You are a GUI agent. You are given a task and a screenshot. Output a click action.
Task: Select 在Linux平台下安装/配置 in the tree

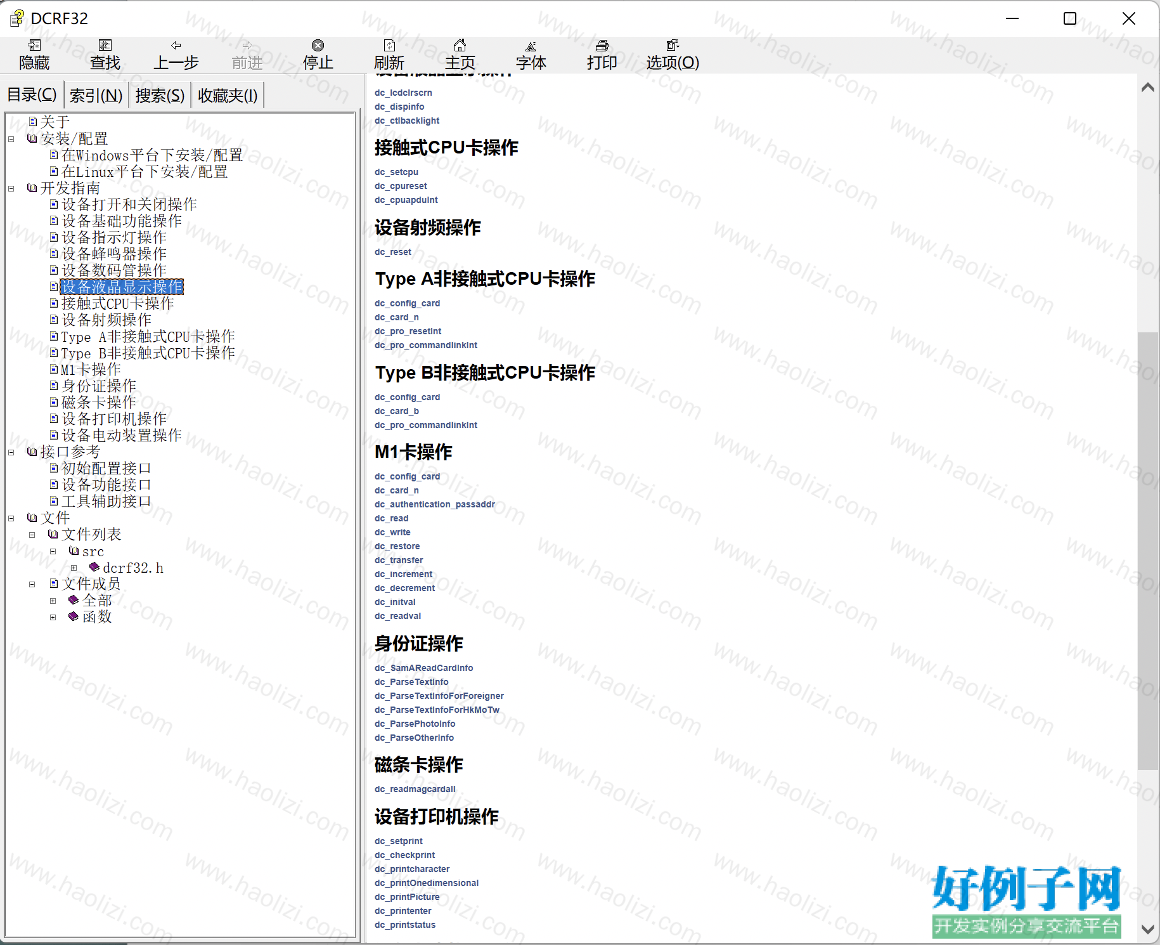(145, 171)
